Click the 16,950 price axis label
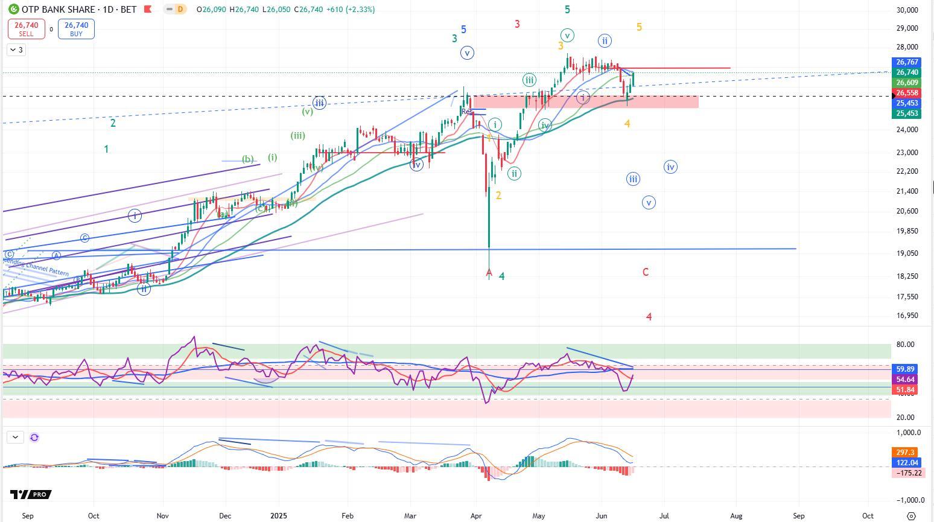 pos(907,316)
